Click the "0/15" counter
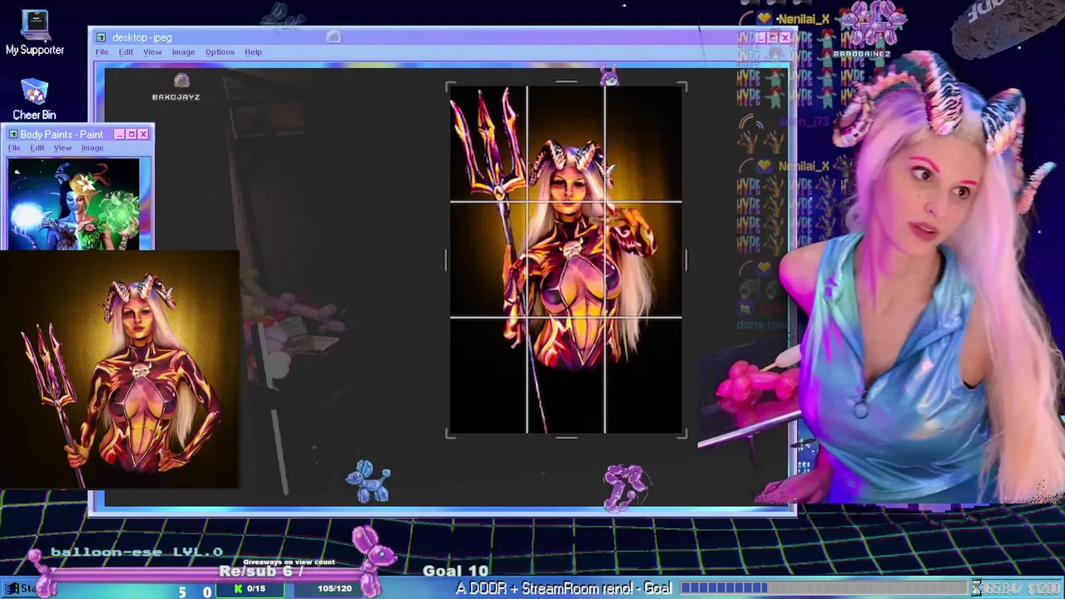 coord(255,588)
